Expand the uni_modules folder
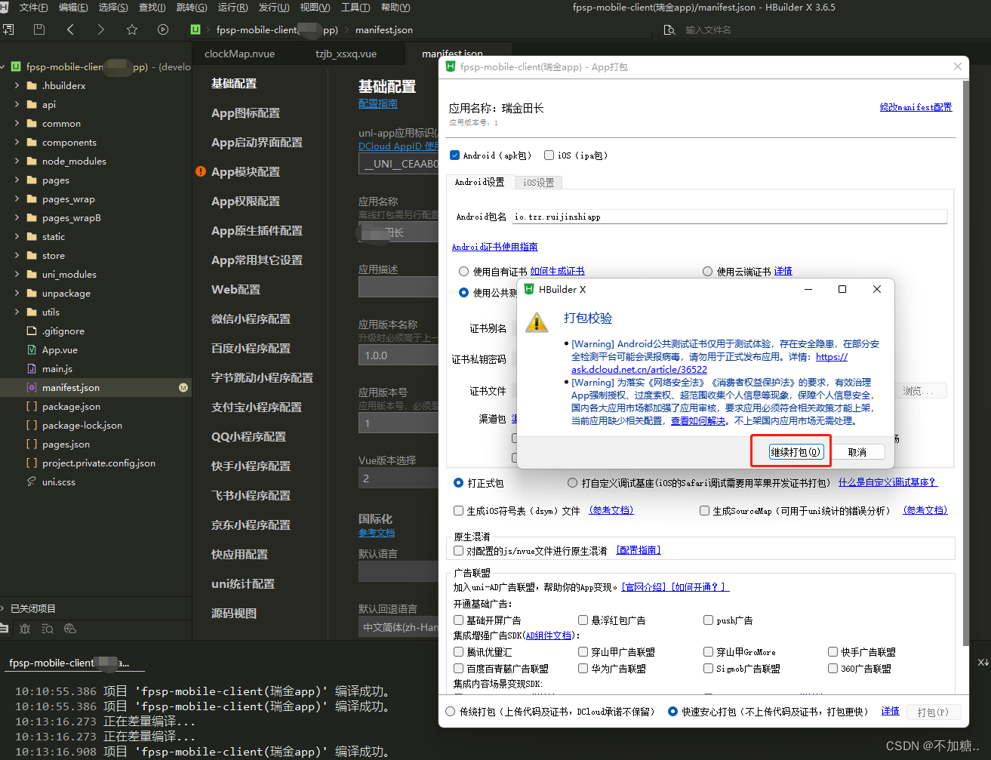This screenshot has height=760, width=991. tap(17, 274)
